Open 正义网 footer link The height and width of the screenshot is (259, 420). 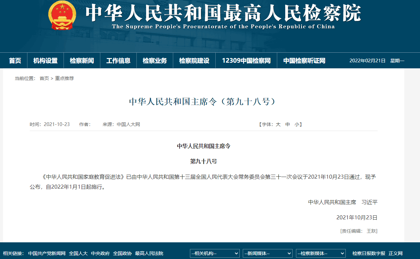[396, 253]
